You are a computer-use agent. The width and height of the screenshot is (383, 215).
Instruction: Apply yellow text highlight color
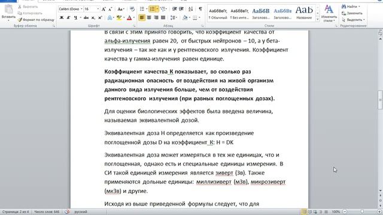(119, 17)
